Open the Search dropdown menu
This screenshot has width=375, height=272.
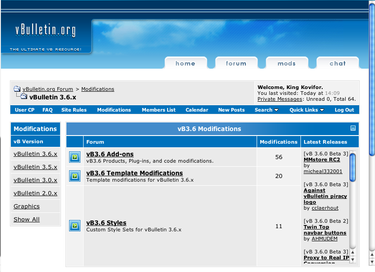coord(266,110)
